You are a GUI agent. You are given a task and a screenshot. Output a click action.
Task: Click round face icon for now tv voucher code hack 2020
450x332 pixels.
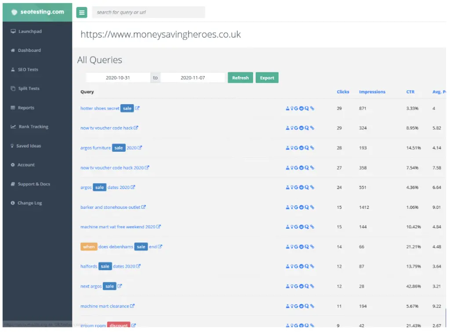pyautogui.click(x=301, y=168)
